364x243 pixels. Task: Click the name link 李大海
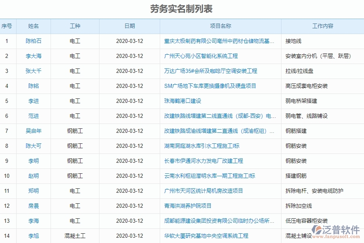(x=33, y=56)
